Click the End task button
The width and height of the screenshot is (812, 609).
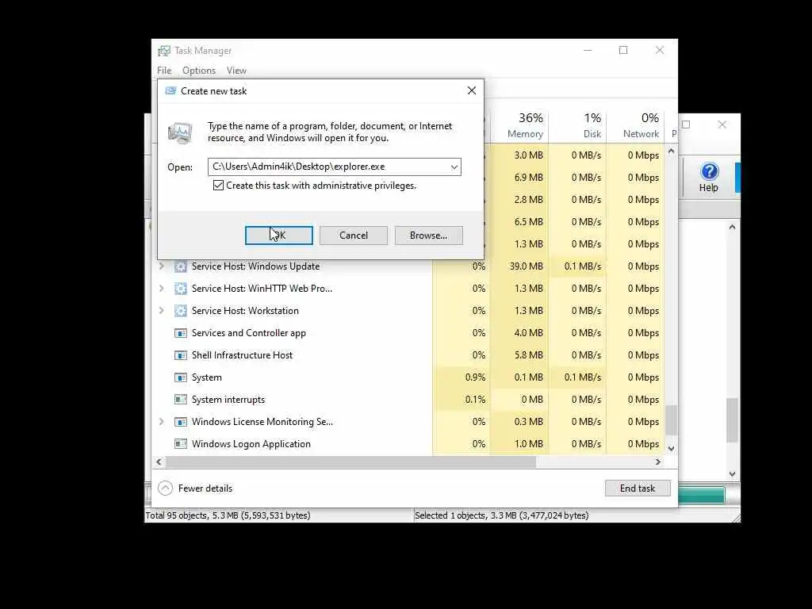[x=638, y=488]
